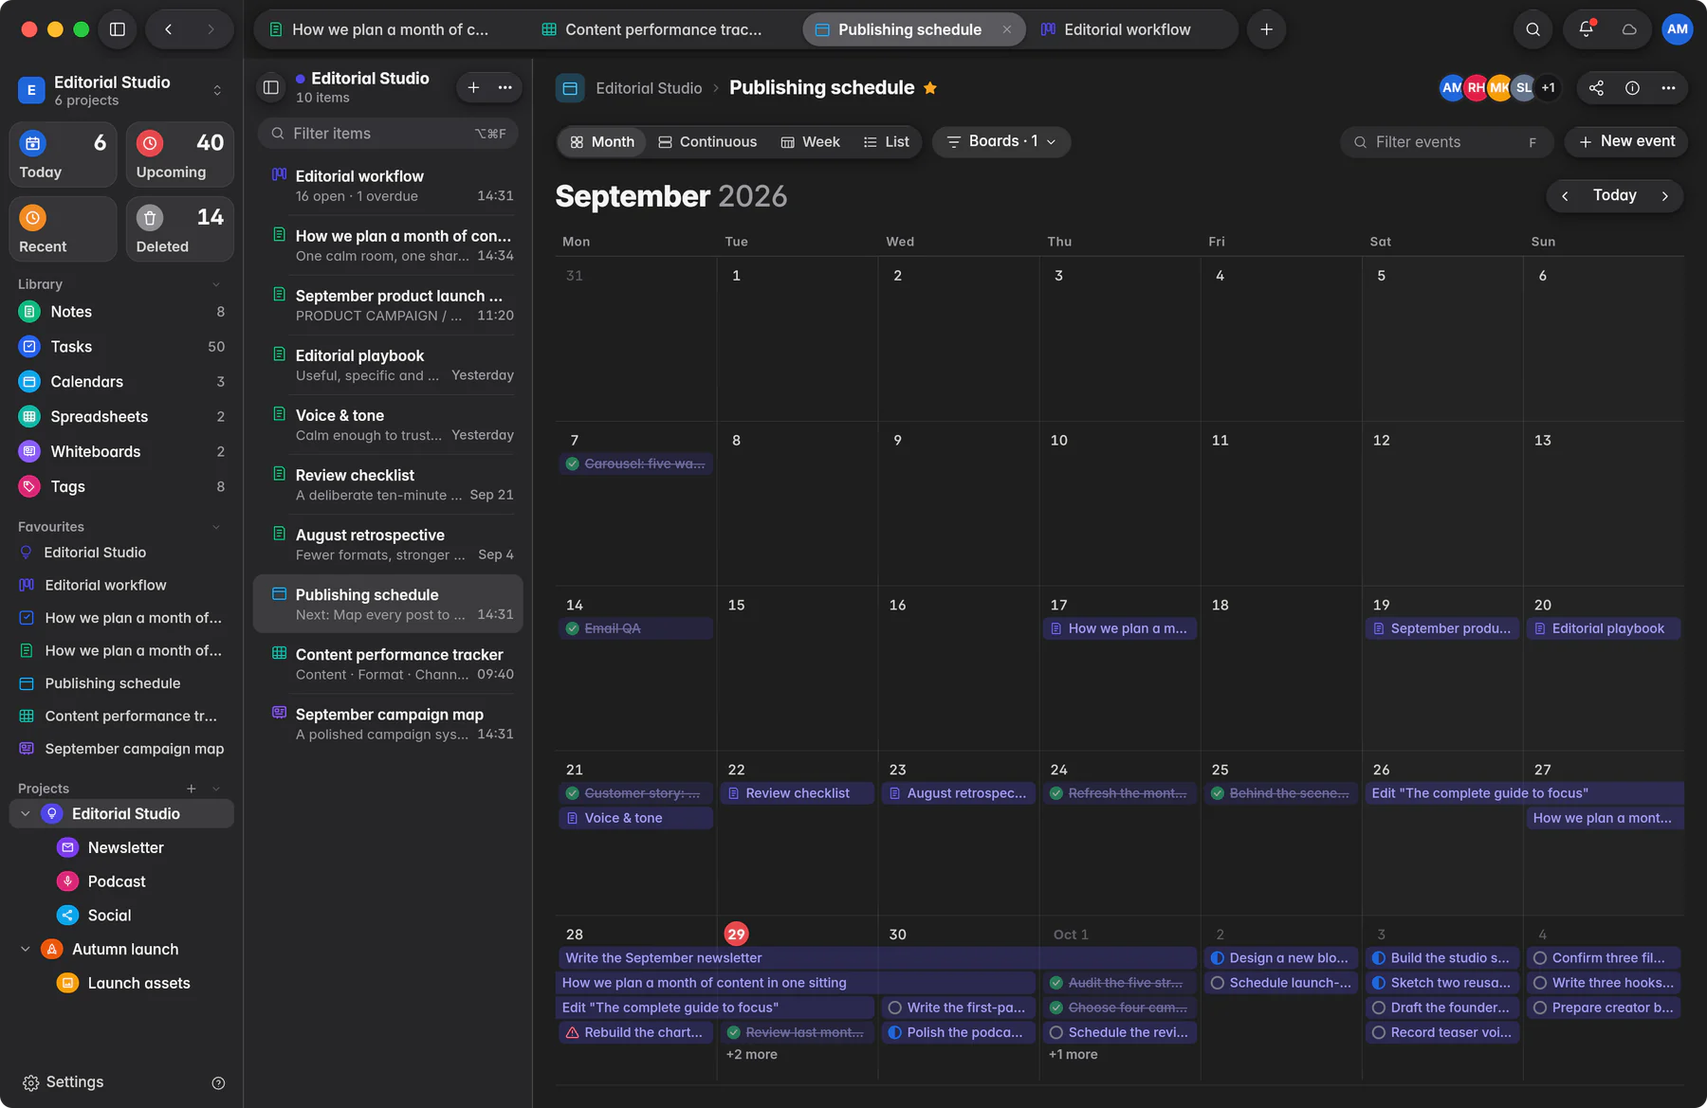Click the plus icon in Editorial Studio list
This screenshot has width=1707, height=1108.
473,88
